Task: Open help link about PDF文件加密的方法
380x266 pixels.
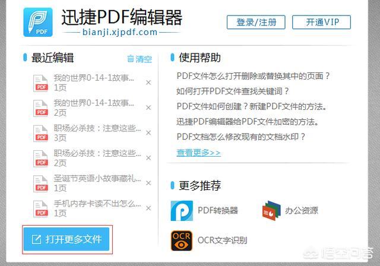Action: coord(248,122)
